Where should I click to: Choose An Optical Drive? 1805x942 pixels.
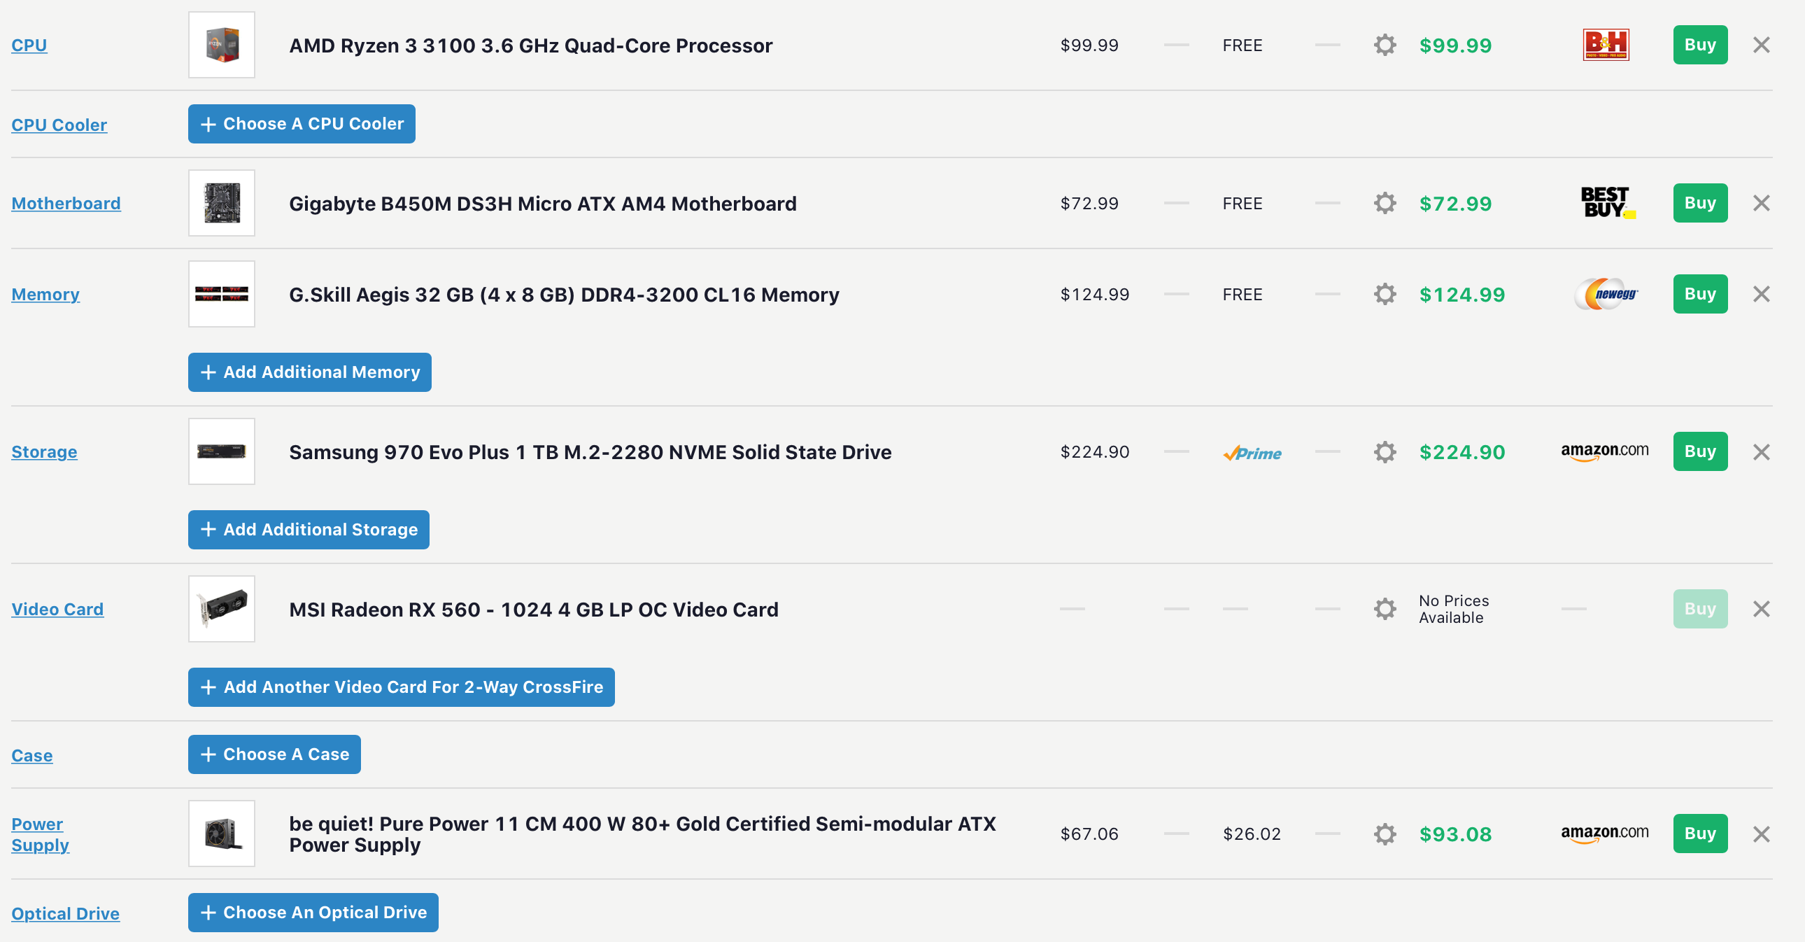pos(313,913)
